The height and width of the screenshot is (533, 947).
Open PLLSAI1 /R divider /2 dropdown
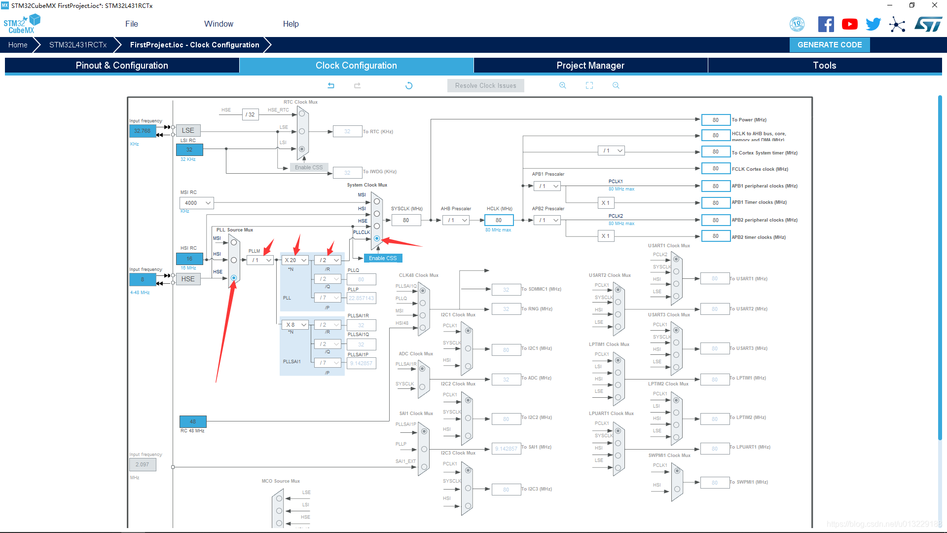(328, 325)
